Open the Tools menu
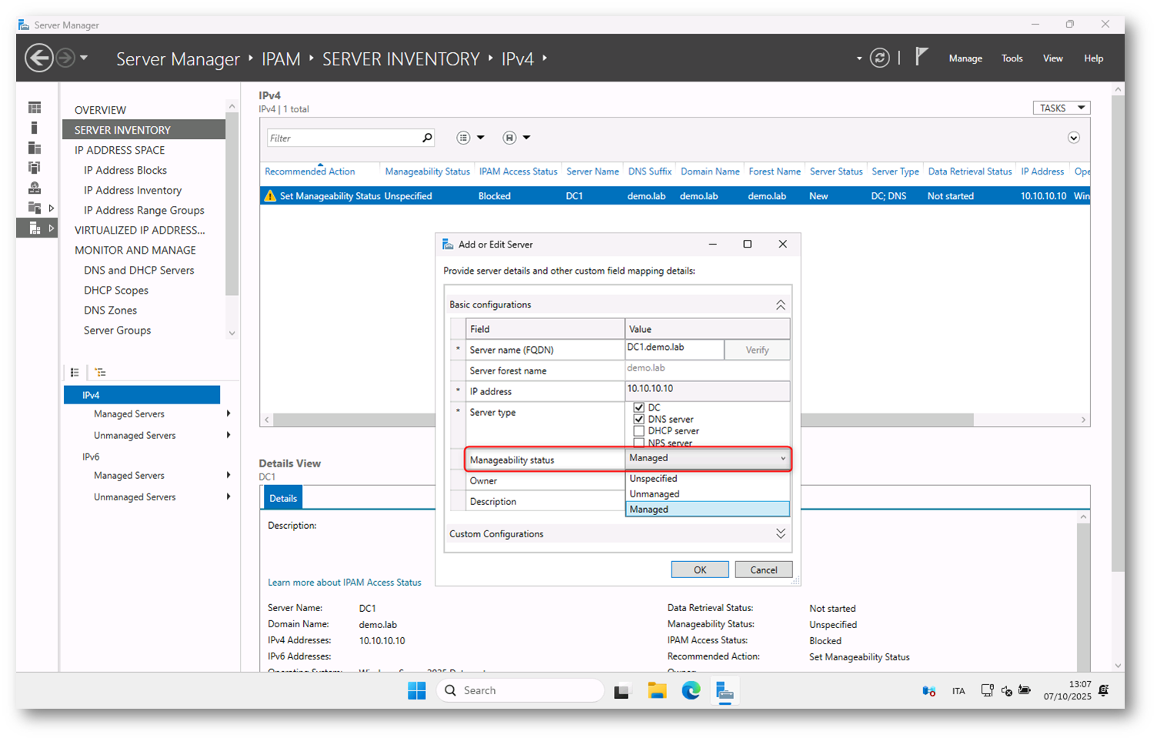Screen dimensions: 1157x741 pyautogui.click(x=1012, y=58)
